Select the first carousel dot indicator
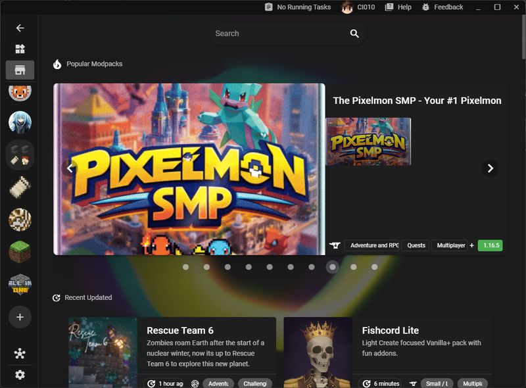The image size is (526, 388). [185, 267]
